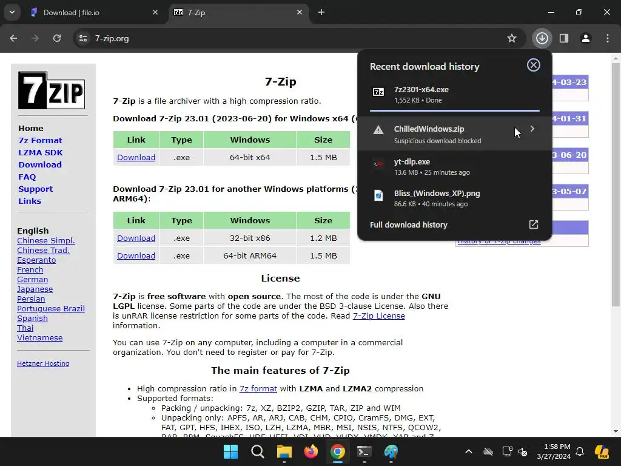Click the 7z icon beside 7z2301-x64.exe
This screenshot has width=621, height=466.
click(378, 92)
